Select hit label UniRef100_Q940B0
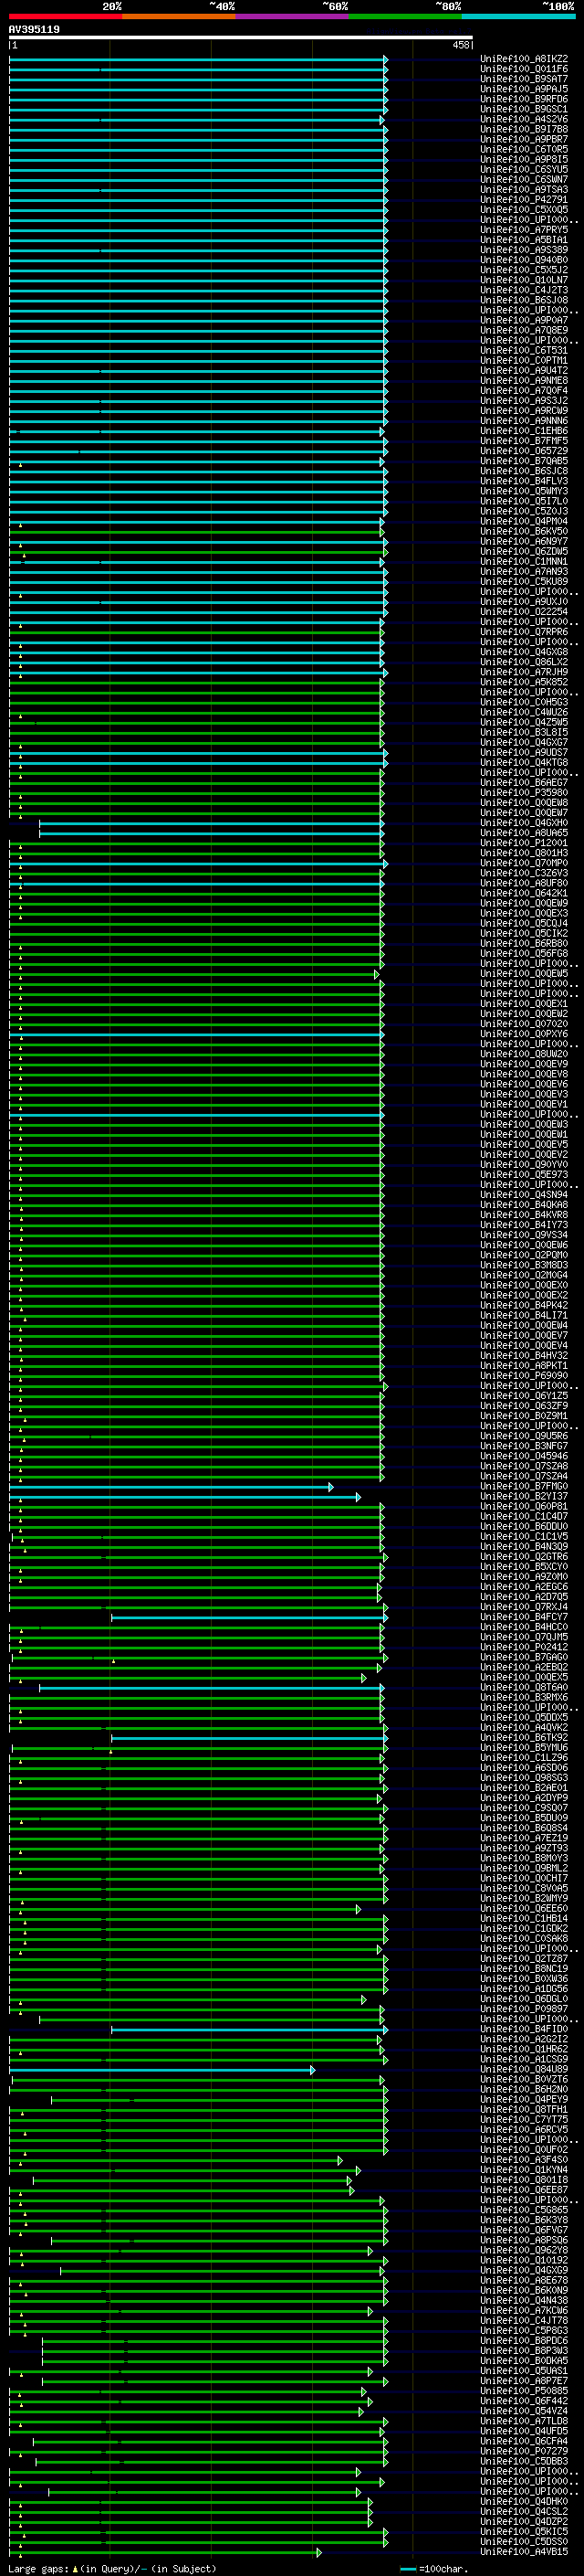This screenshot has height=2576, width=584. coord(524,260)
